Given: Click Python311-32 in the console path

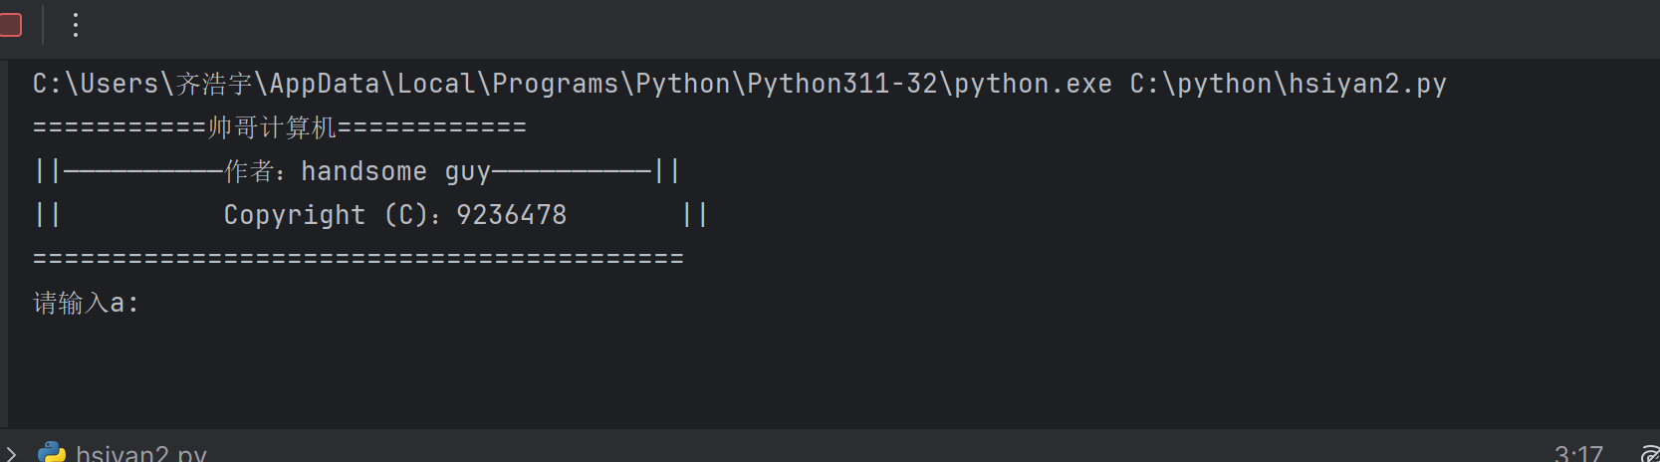Looking at the screenshot, I should 842,84.
